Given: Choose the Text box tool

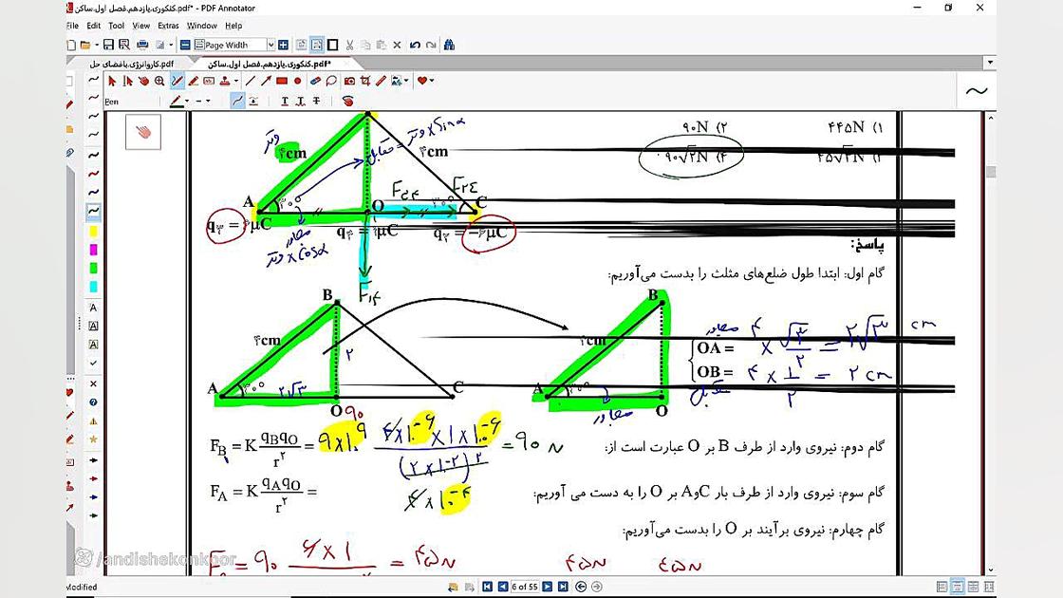Looking at the screenshot, I should (209, 82).
